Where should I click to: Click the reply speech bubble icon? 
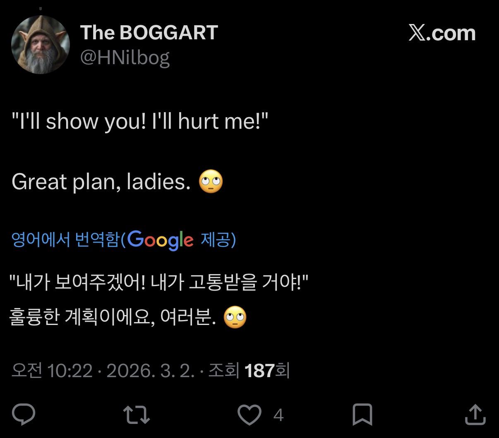pyautogui.click(x=24, y=415)
